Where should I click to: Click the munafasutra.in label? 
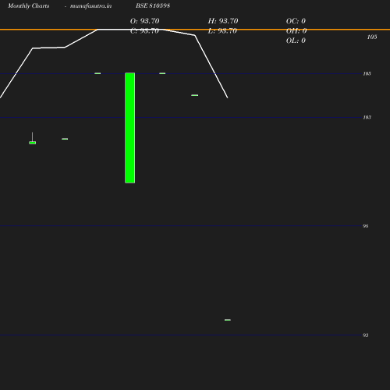90,5
